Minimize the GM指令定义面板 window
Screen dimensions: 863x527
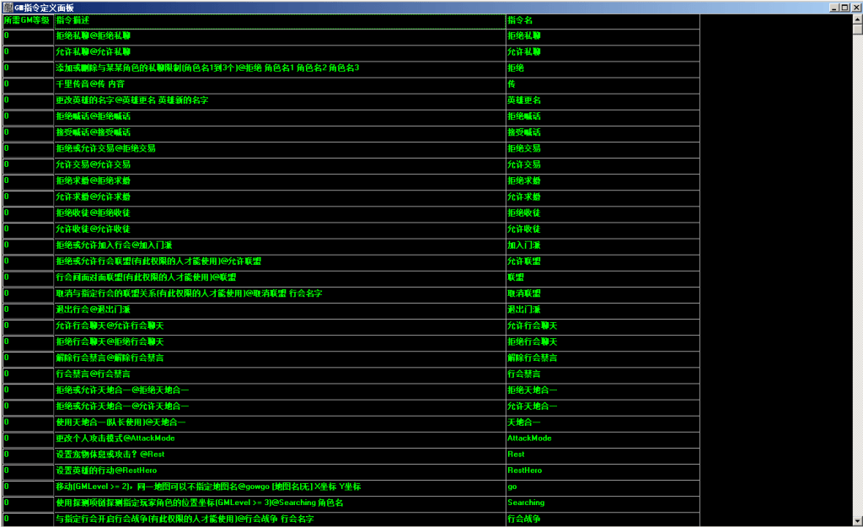834,7
